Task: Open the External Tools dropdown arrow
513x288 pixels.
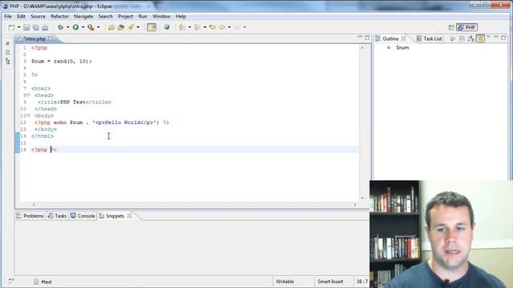Action: pyautogui.click(x=98, y=27)
